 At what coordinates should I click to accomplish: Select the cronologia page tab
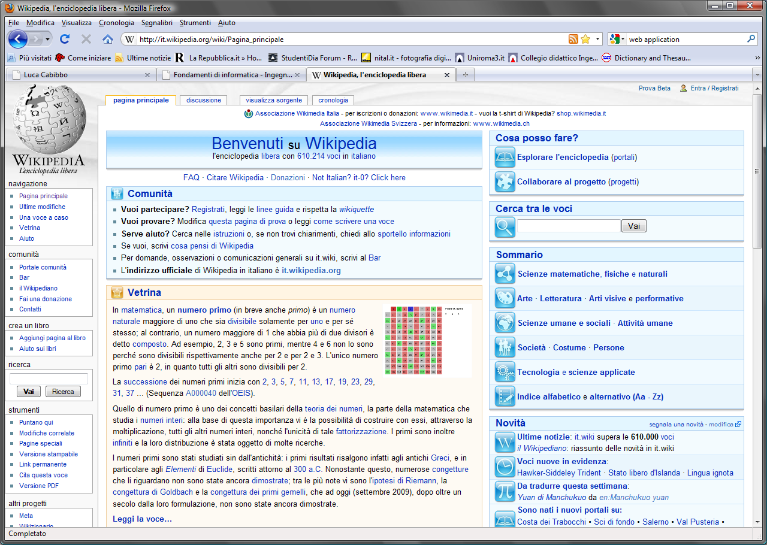coord(333,100)
